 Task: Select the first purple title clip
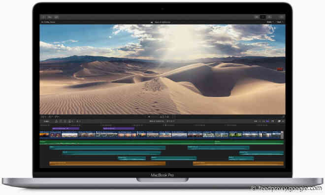(65, 129)
